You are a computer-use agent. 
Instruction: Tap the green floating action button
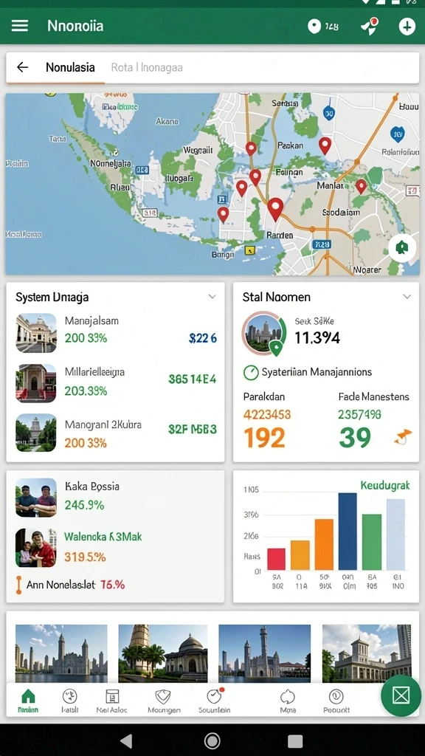coord(401,695)
